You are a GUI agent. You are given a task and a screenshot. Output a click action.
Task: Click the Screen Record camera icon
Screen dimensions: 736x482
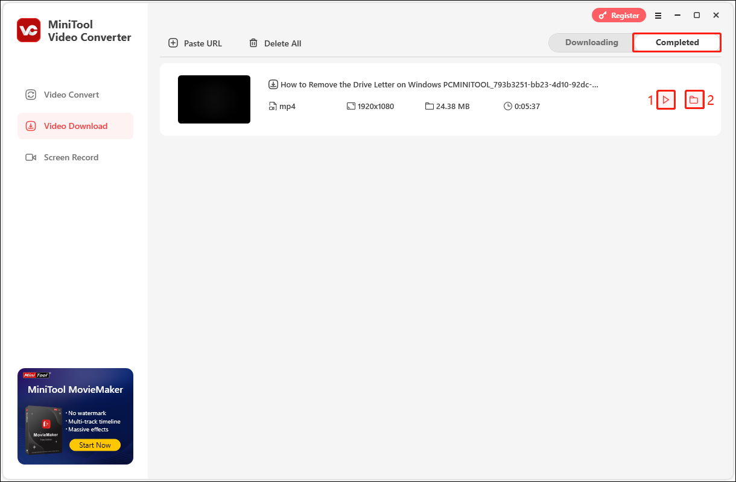coord(31,157)
